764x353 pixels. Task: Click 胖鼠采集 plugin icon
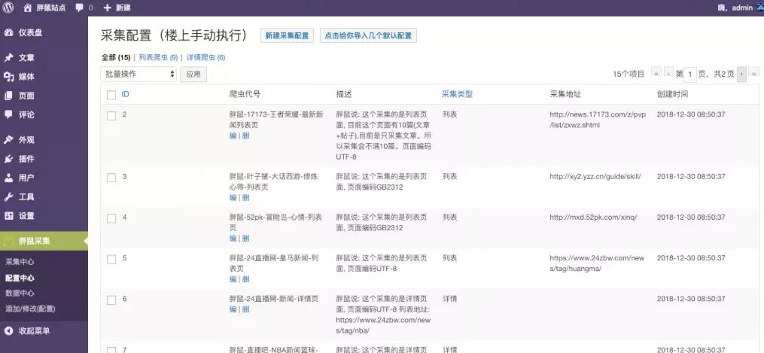tap(8, 241)
